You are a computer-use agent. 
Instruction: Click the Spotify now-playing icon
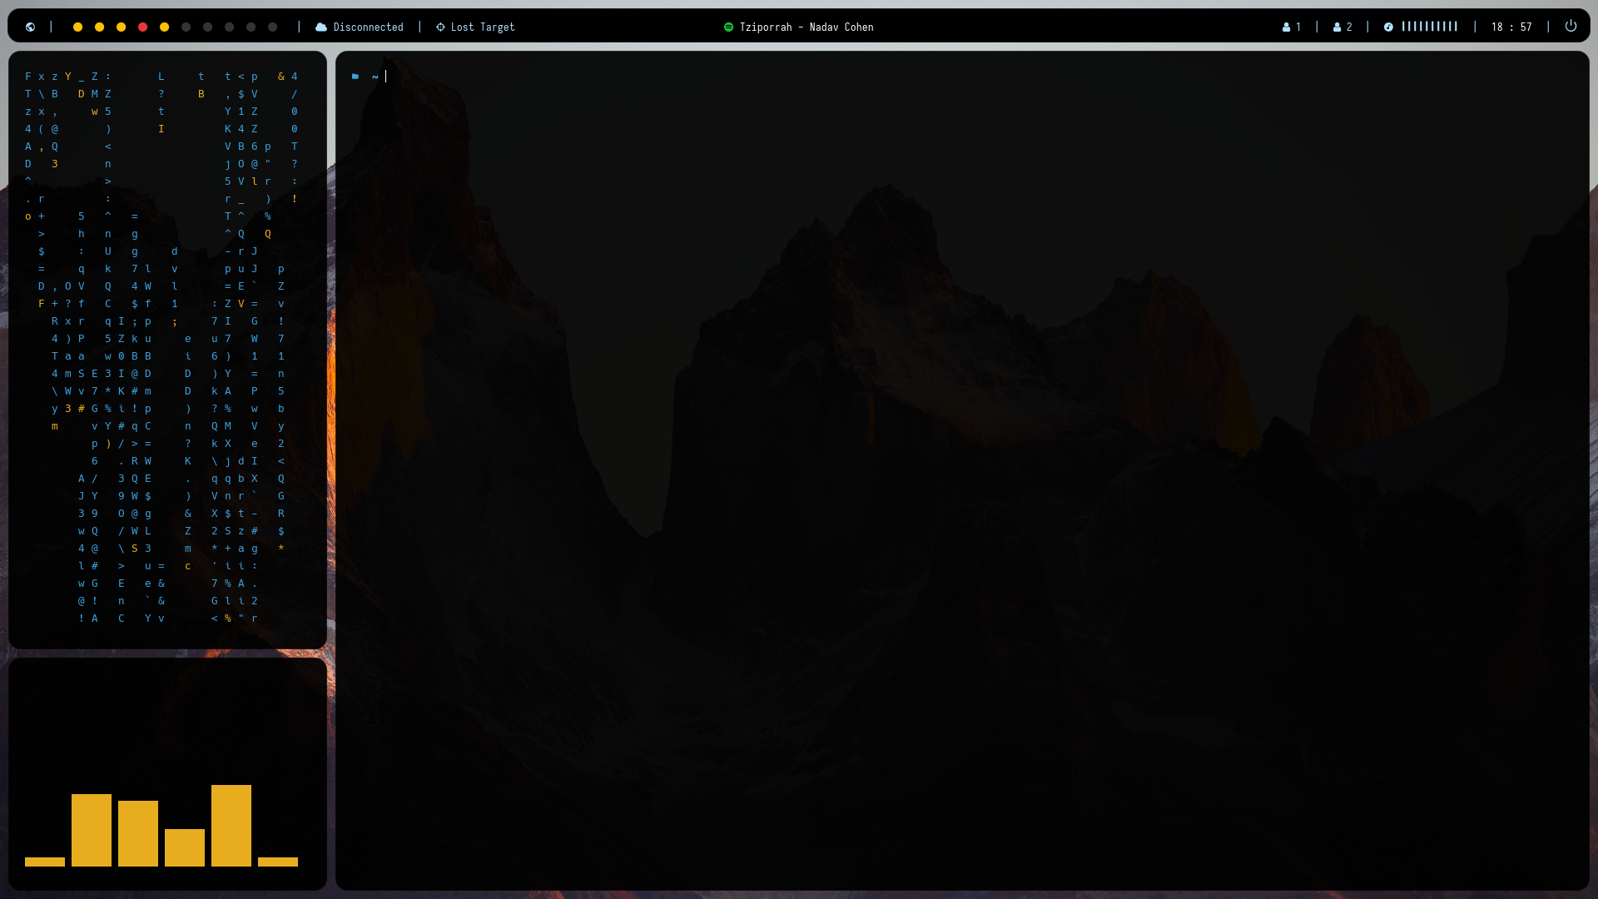click(728, 27)
